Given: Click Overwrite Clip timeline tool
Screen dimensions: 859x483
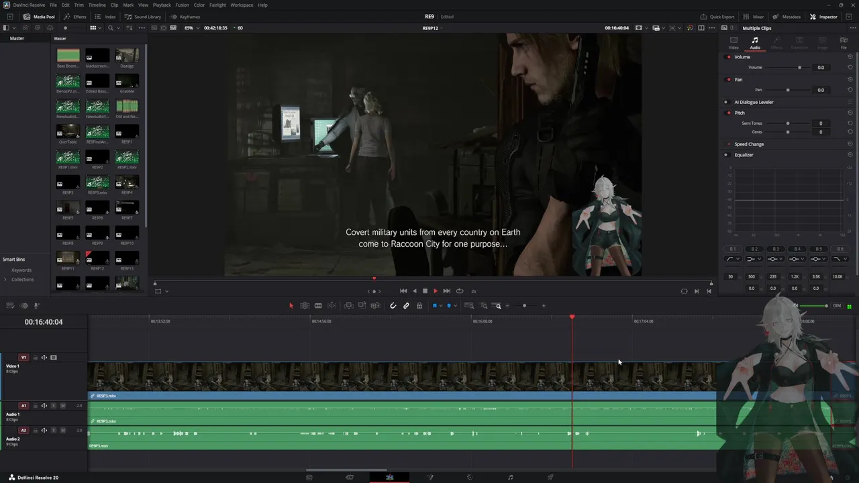Looking at the screenshot, I should tap(362, 306).
